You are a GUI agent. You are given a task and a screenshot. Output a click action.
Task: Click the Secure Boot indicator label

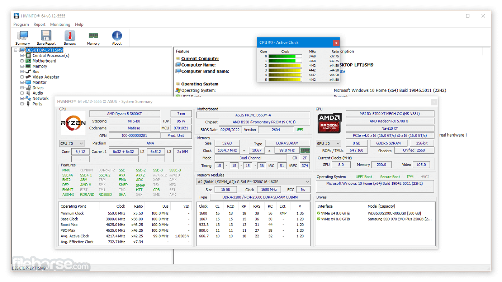click(x=390, y=177)
